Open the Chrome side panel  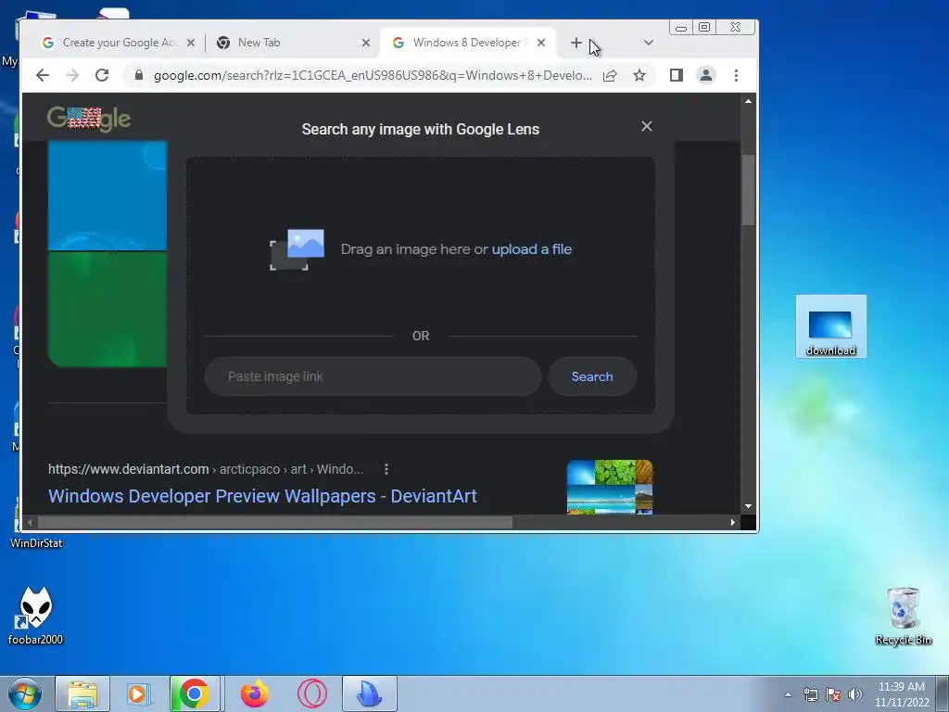(676, 75)
